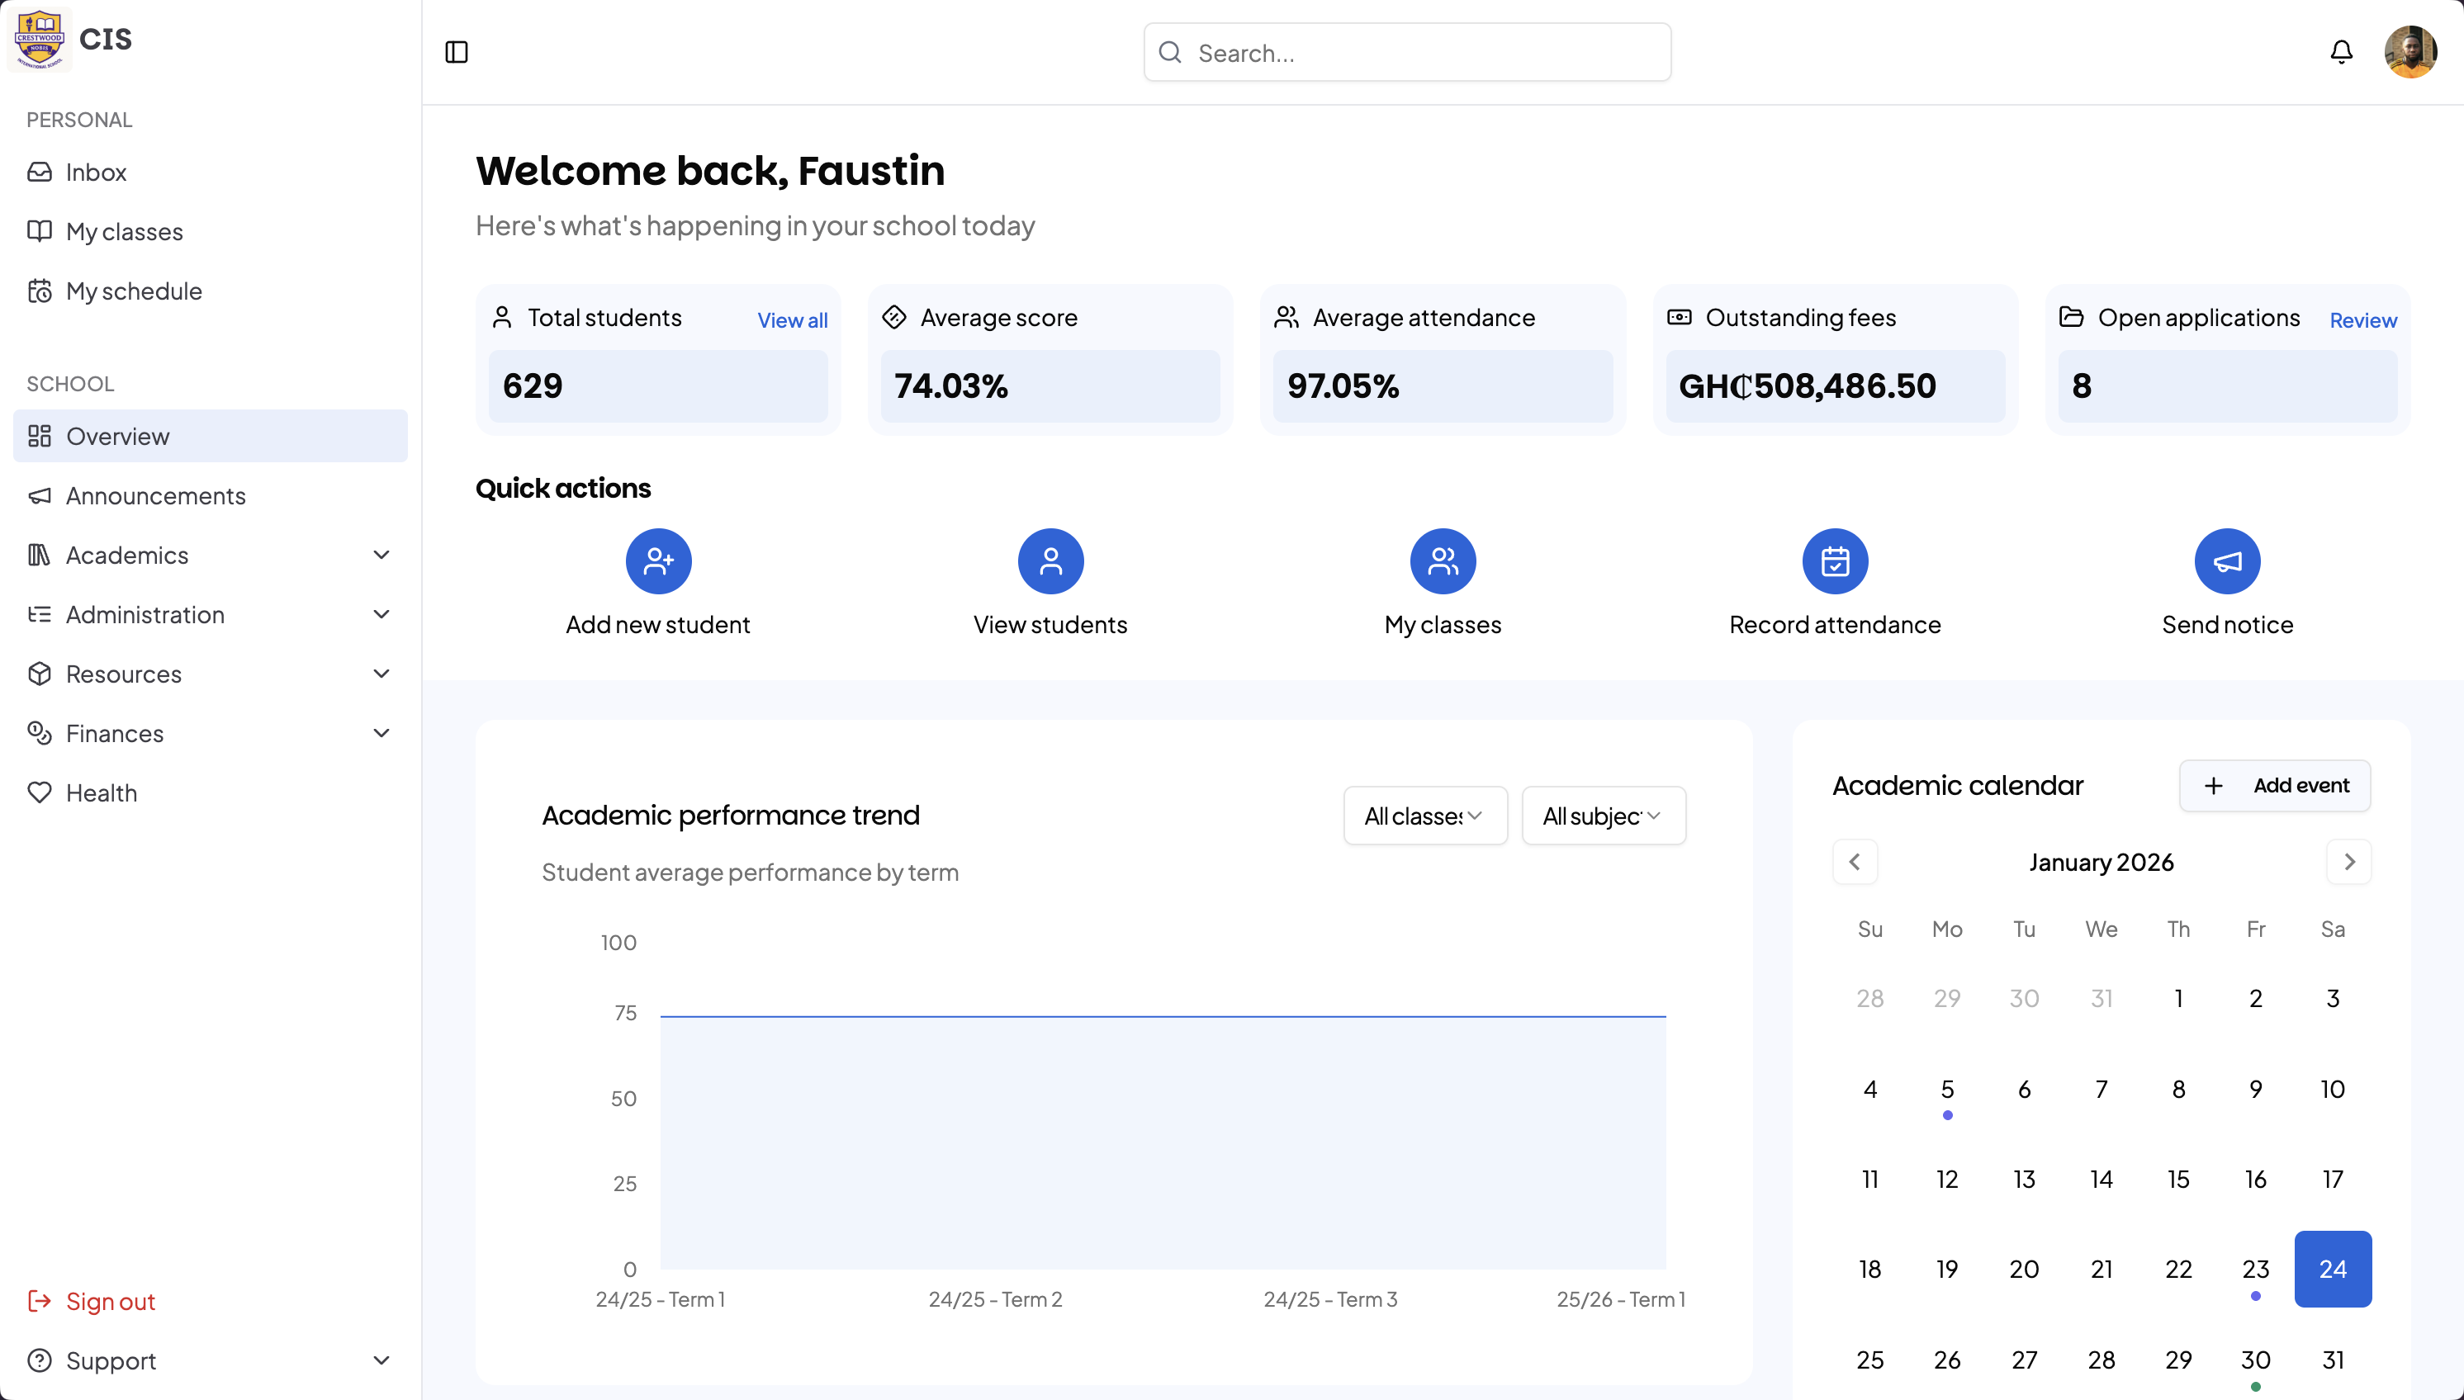Go to Announcements in sidebar
This screenshot has width=2464, height=1400.
pyautogui.click(x=156, y=496)
